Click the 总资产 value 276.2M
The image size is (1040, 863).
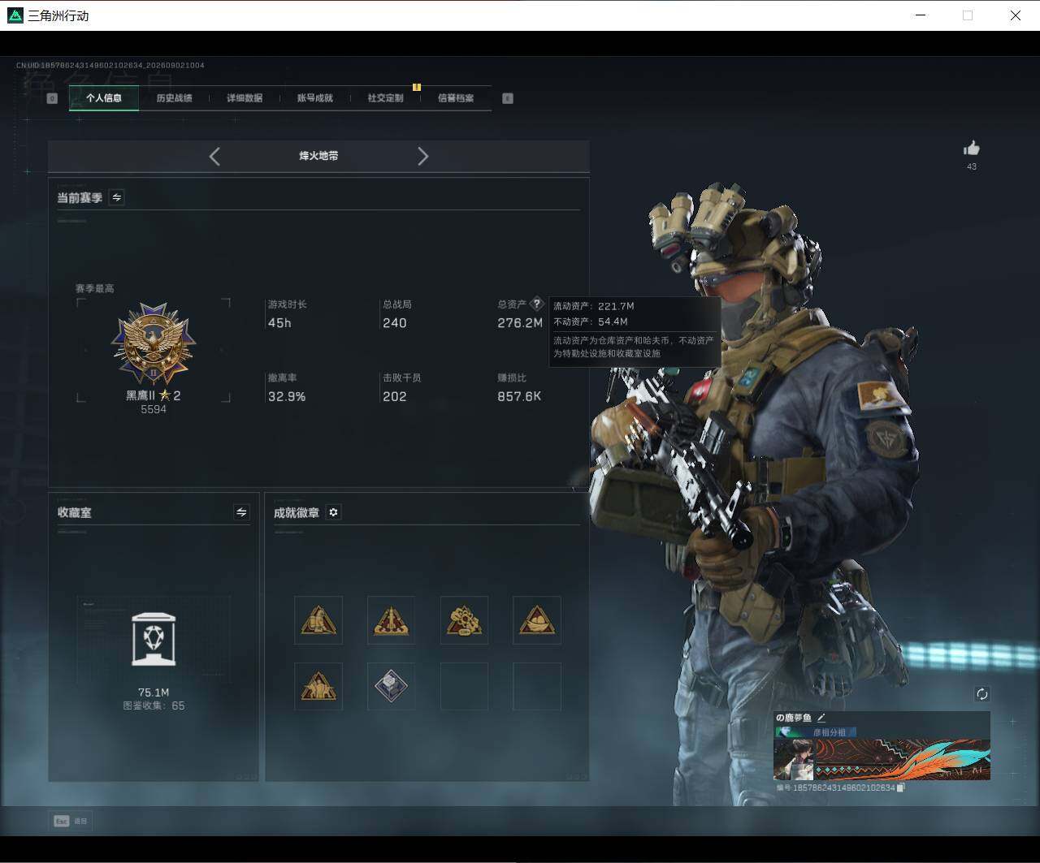520,323
